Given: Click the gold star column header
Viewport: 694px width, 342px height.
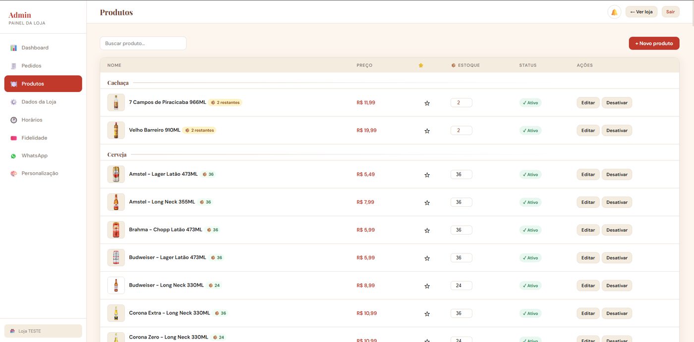Looking at the screenshot, I should tap(421, 65).
